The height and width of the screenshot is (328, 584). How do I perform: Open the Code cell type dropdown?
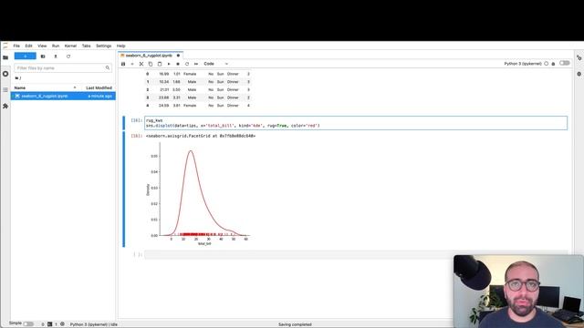click(215, 64)
